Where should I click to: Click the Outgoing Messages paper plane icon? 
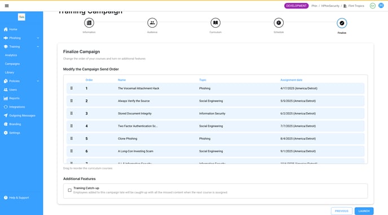click(6, 116)
